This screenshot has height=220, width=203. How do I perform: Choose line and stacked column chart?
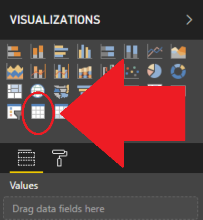coord(38,71)
